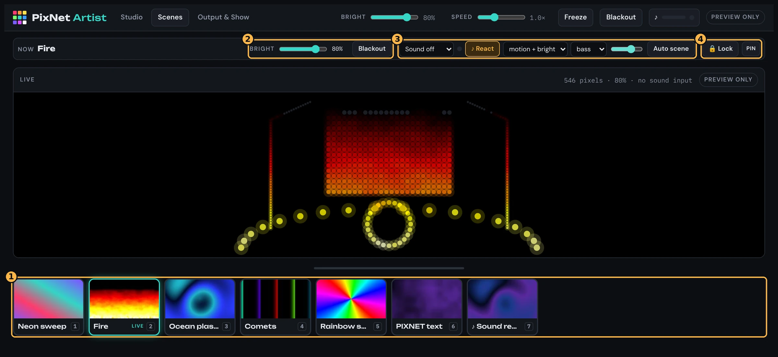
Task: Open the Studio tab
Action: 132,17
